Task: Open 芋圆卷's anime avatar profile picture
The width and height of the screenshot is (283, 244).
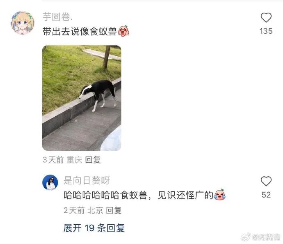Action: pos(23,23)
